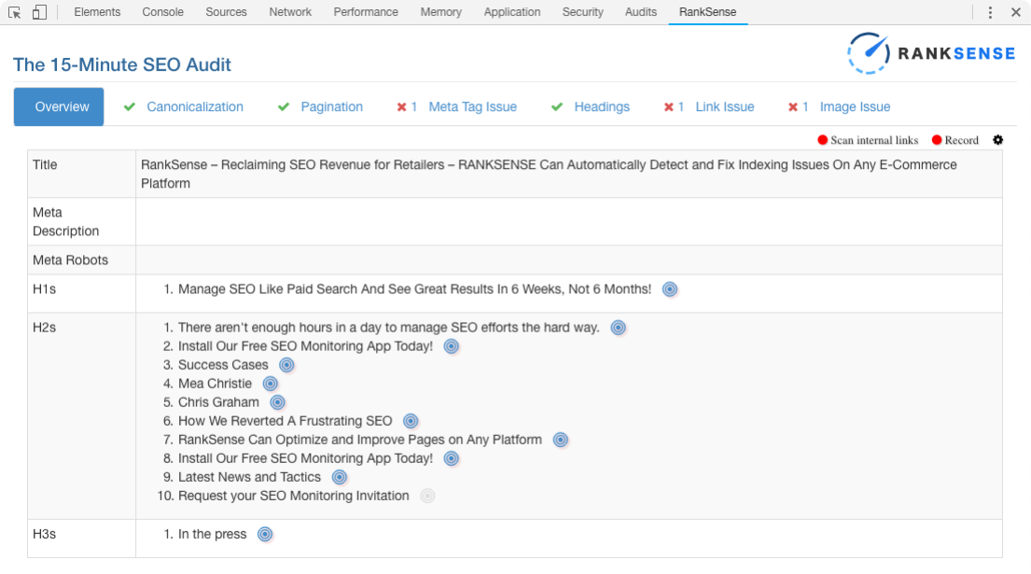Click target icon next to Success Cases
Screen dimensions: 1031x574
pyautogui.click(x=286, y=365)
